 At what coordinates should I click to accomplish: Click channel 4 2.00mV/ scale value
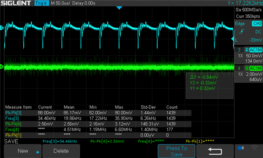tap(254, 74)
